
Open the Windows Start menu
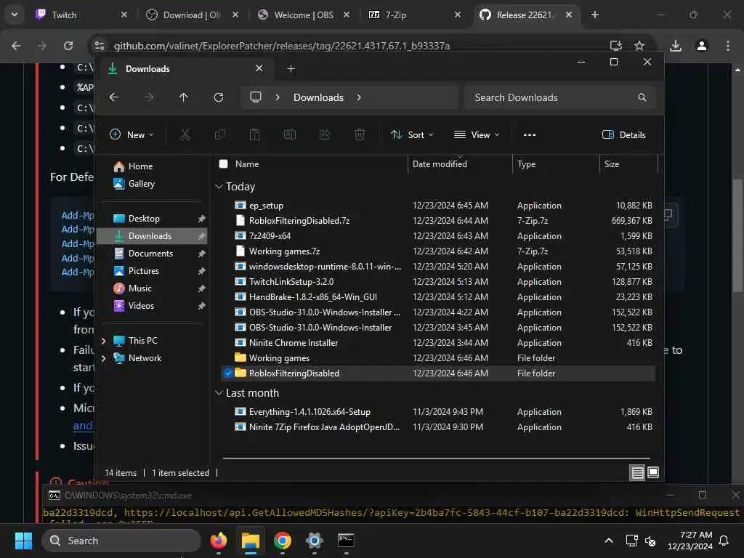click(x=23, y=541)
